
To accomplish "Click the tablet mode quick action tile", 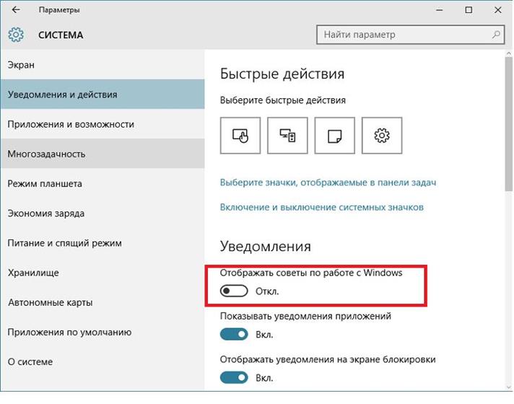I will [x=239, y=134].
